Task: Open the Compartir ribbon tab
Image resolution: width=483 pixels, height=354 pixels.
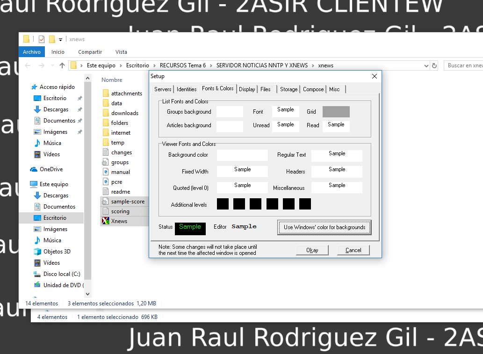Action: (x=90, y=52)
